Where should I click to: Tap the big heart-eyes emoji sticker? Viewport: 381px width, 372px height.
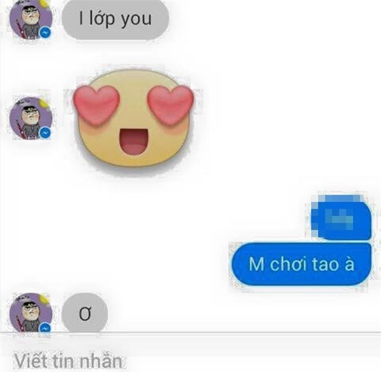point(133,119)
